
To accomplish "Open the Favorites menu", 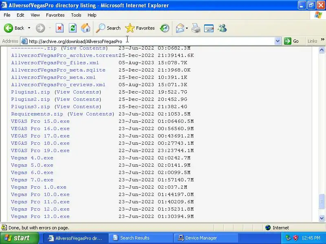I will [x=55, y=15].
